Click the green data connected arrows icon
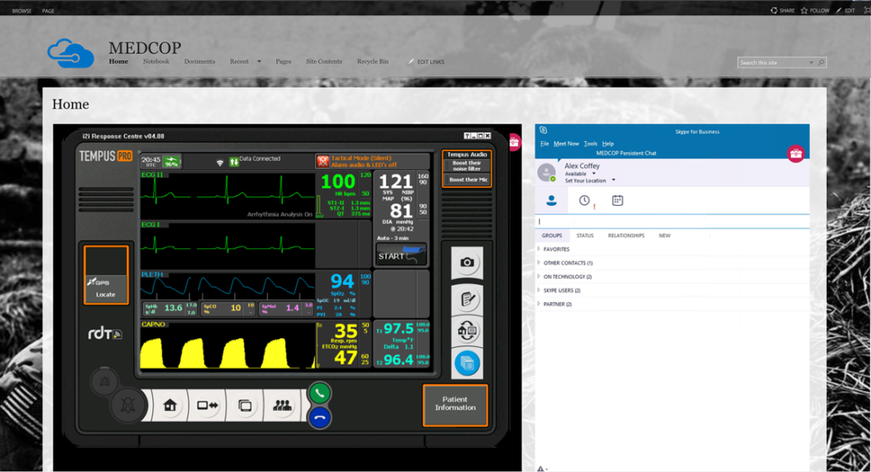871x472 pixels. 234,162
